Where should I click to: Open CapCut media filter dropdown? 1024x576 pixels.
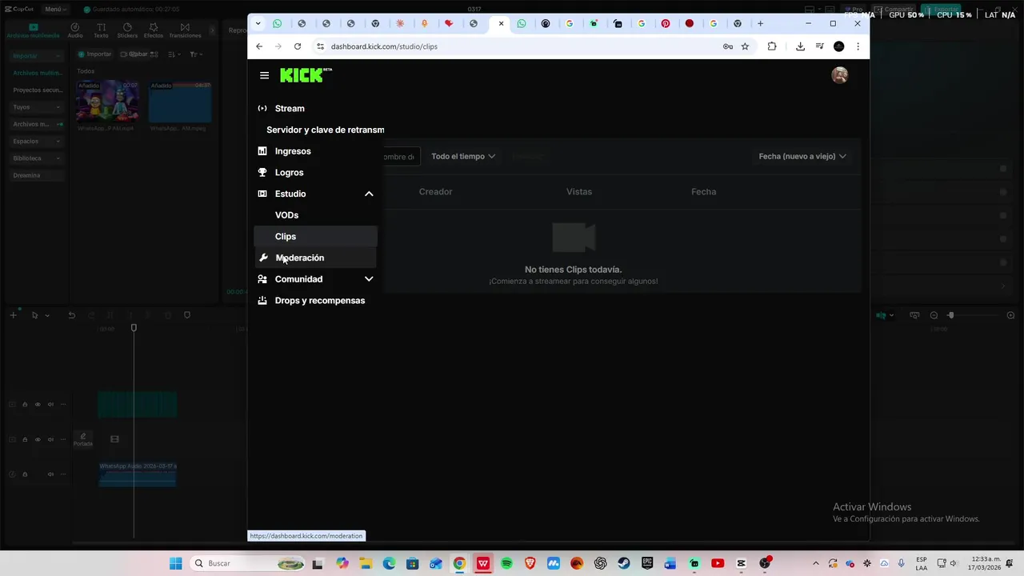pos(196,54)
